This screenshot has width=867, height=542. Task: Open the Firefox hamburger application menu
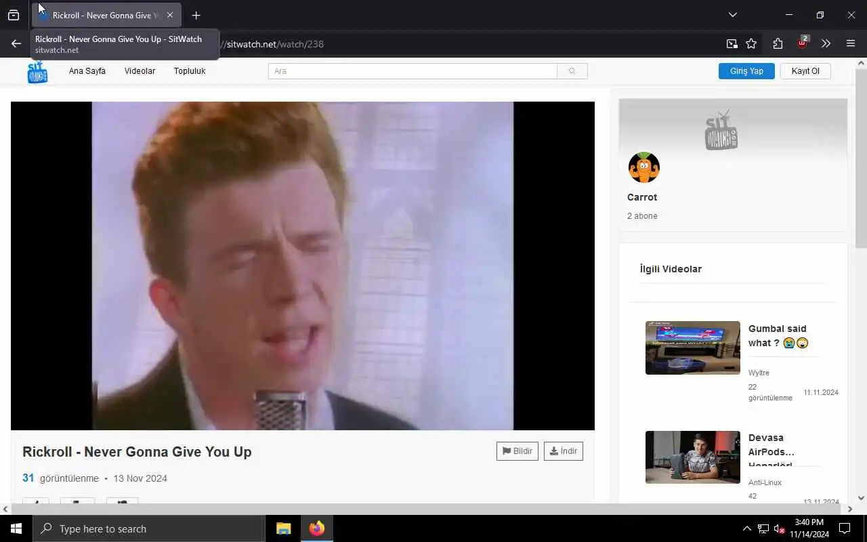pos(851,44)
